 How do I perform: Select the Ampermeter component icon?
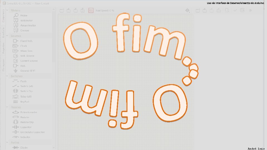click(16, 25)
